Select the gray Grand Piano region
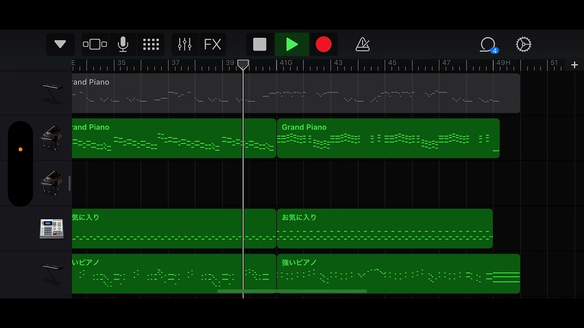Viewport: 584px width, 328px height. pyautogui.click(x=296, y=93)
